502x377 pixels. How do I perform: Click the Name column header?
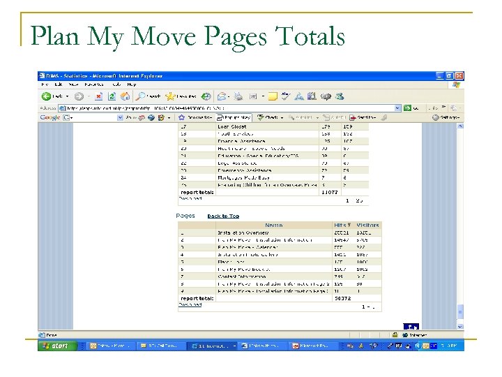(274, 225)
